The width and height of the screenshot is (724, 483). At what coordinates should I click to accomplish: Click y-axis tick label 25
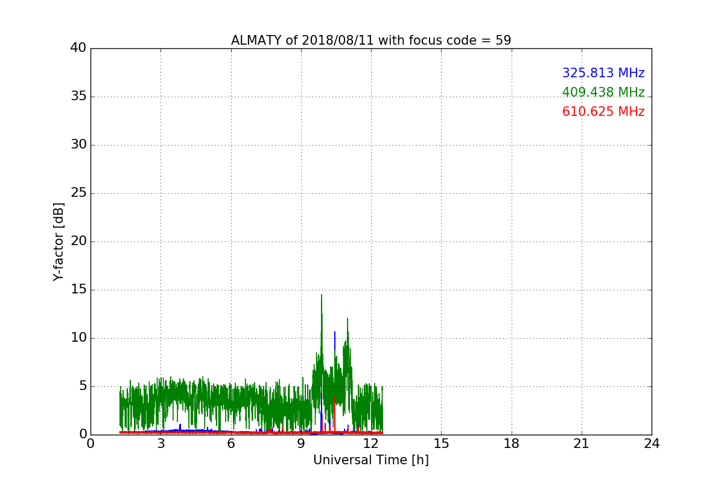click(78, 193)
